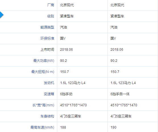Click the 最高车速(km/h) label
The width and height of the screenshot is (158, 132).
pos(42,127)
